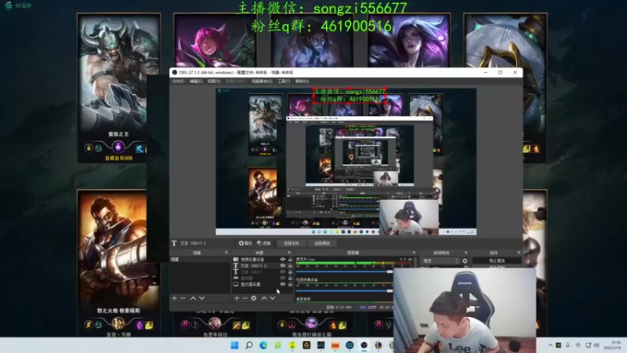This screenshot has width=627, height=353.
Task: Switch to OBS Studio on the taskbar
Action: [x=364, y=345]
